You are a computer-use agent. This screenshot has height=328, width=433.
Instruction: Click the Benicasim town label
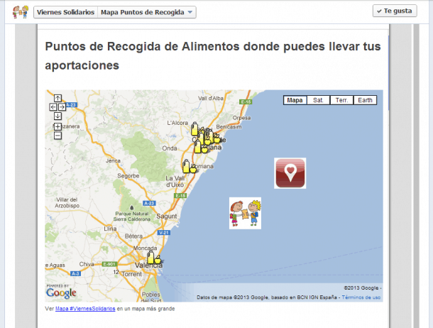pyautogui.click(x=229, y=126)
